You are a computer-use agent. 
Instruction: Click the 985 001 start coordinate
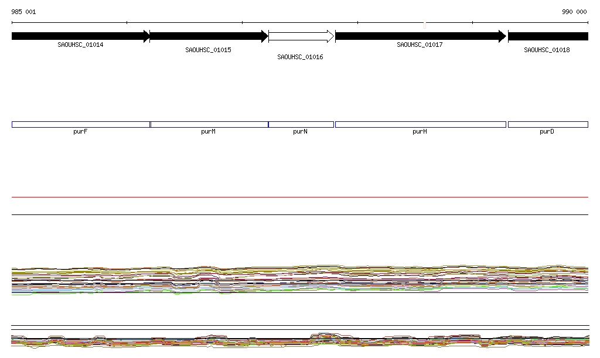coord(23,12)
